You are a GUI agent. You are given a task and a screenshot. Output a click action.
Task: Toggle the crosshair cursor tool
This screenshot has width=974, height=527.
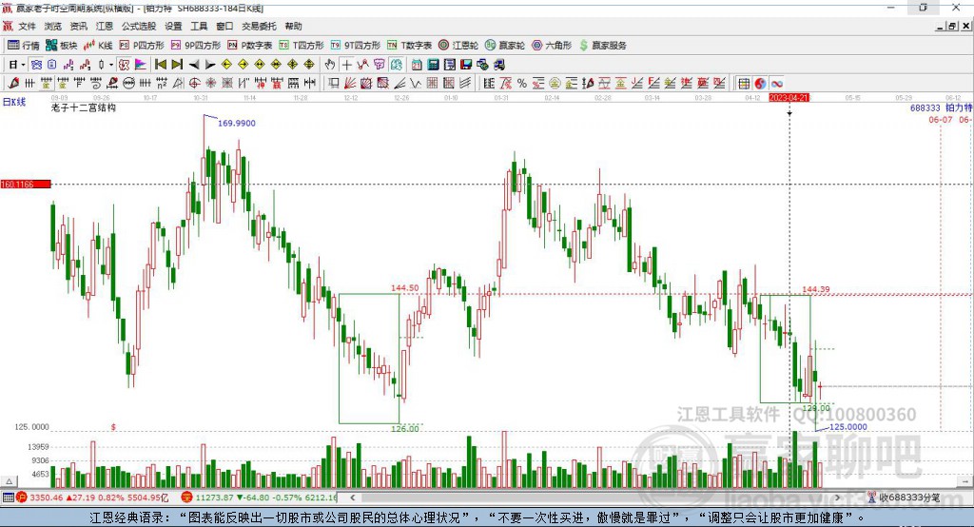(346, 65)
